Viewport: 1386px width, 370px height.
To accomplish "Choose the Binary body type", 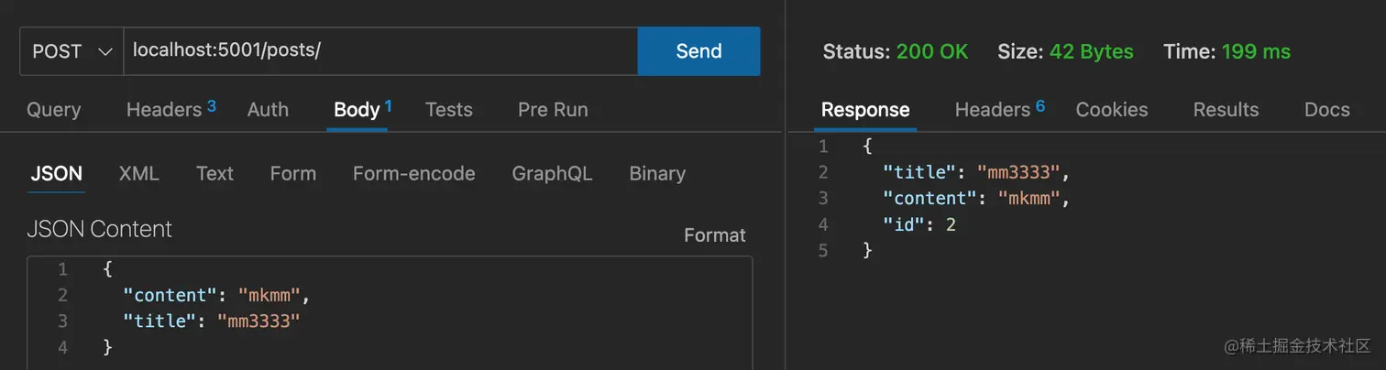I will pos(657,173).
